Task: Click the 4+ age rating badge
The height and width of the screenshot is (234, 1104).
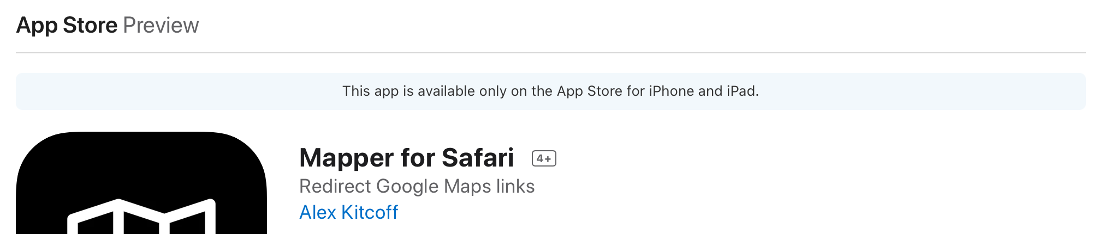Action: coord(544,158)
